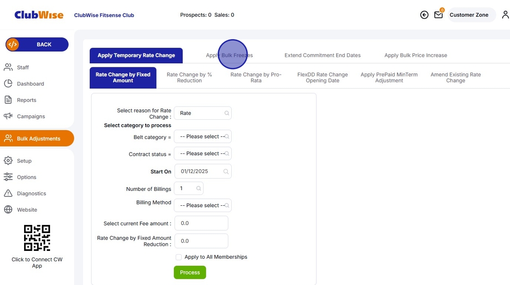The width and height of the screenshot is (510, 285).
Task: Select the Extend Commitment End Dates tab
Action: [322, 55]
